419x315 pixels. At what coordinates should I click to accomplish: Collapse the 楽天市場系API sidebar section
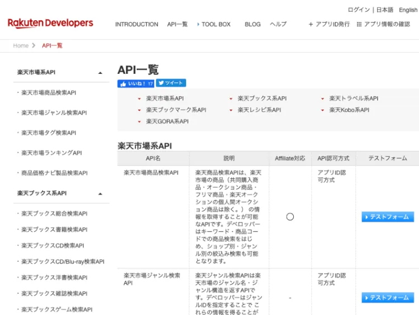click(100, 73)
